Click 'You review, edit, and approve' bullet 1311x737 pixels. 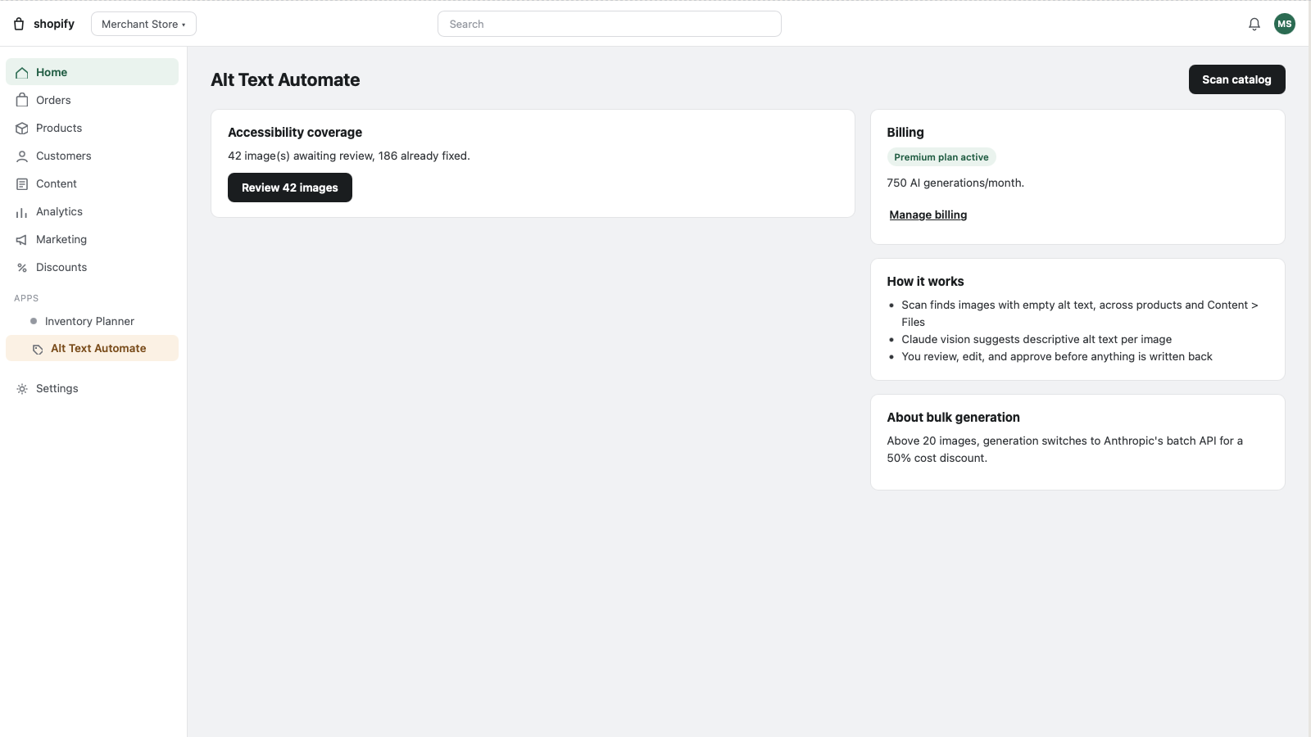(1057, 356)
